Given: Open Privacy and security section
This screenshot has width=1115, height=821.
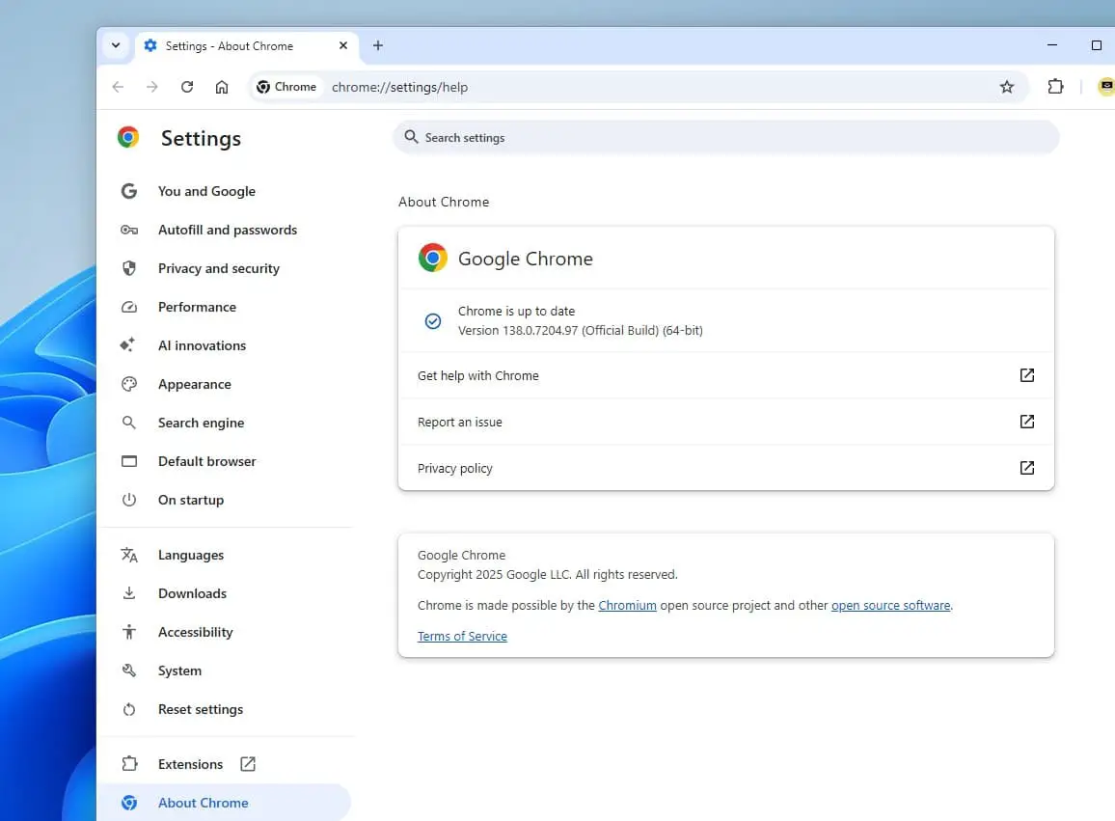Looking at the screenshot, I should point(218,268).
